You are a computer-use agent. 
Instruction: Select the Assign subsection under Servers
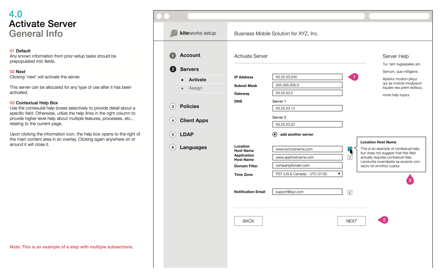coord(195,88)
